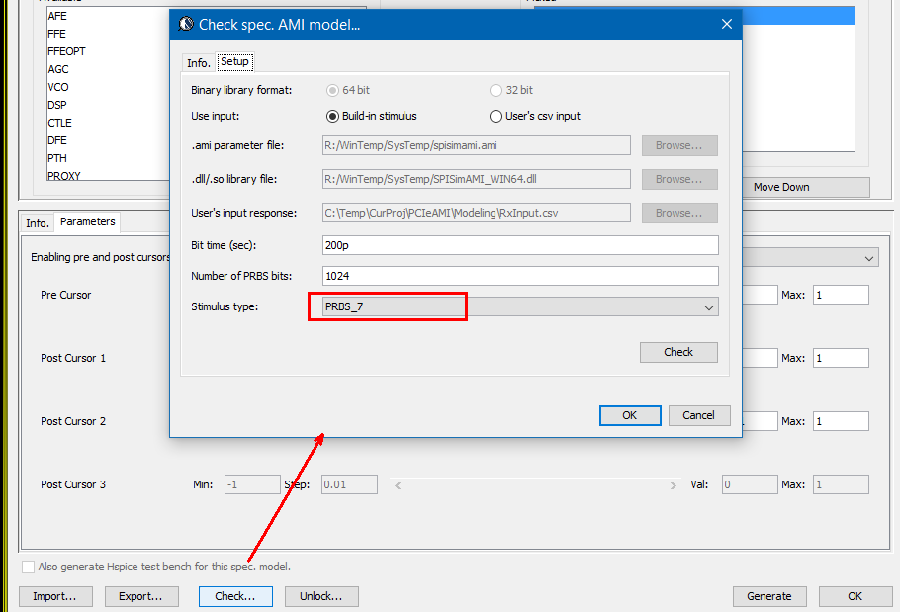Toggle Also generate Hspice test bench checkbox
This screenshot has width=900, height=612.
tap(28, 567)
